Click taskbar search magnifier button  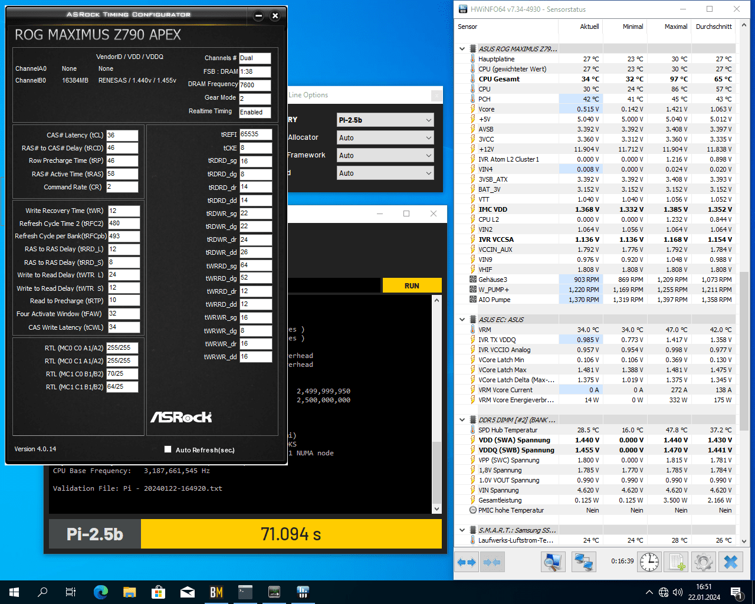[42, 592]
